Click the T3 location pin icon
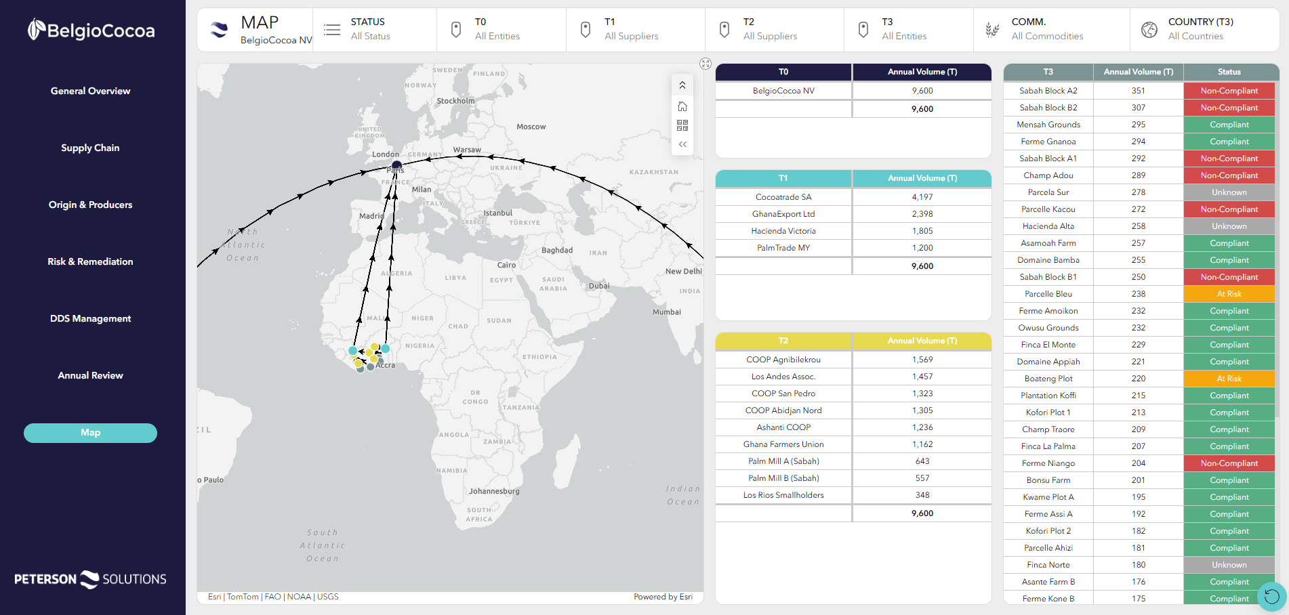 coord(863,30)
